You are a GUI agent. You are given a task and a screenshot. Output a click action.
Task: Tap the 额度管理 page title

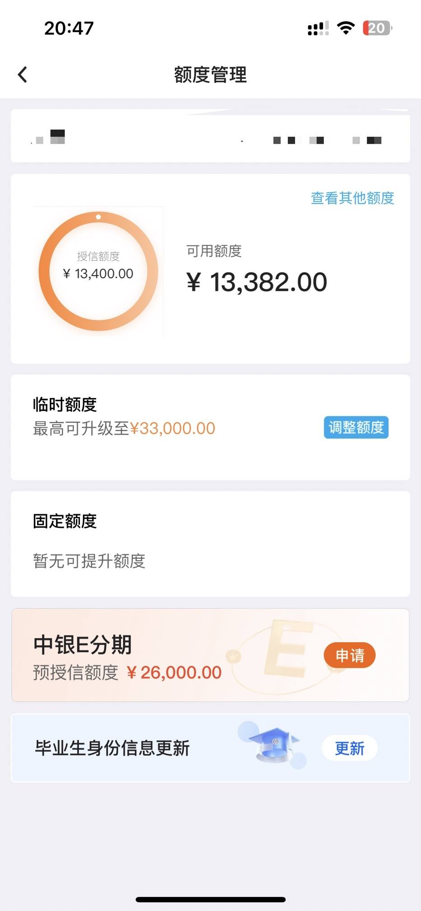[210, 75]
